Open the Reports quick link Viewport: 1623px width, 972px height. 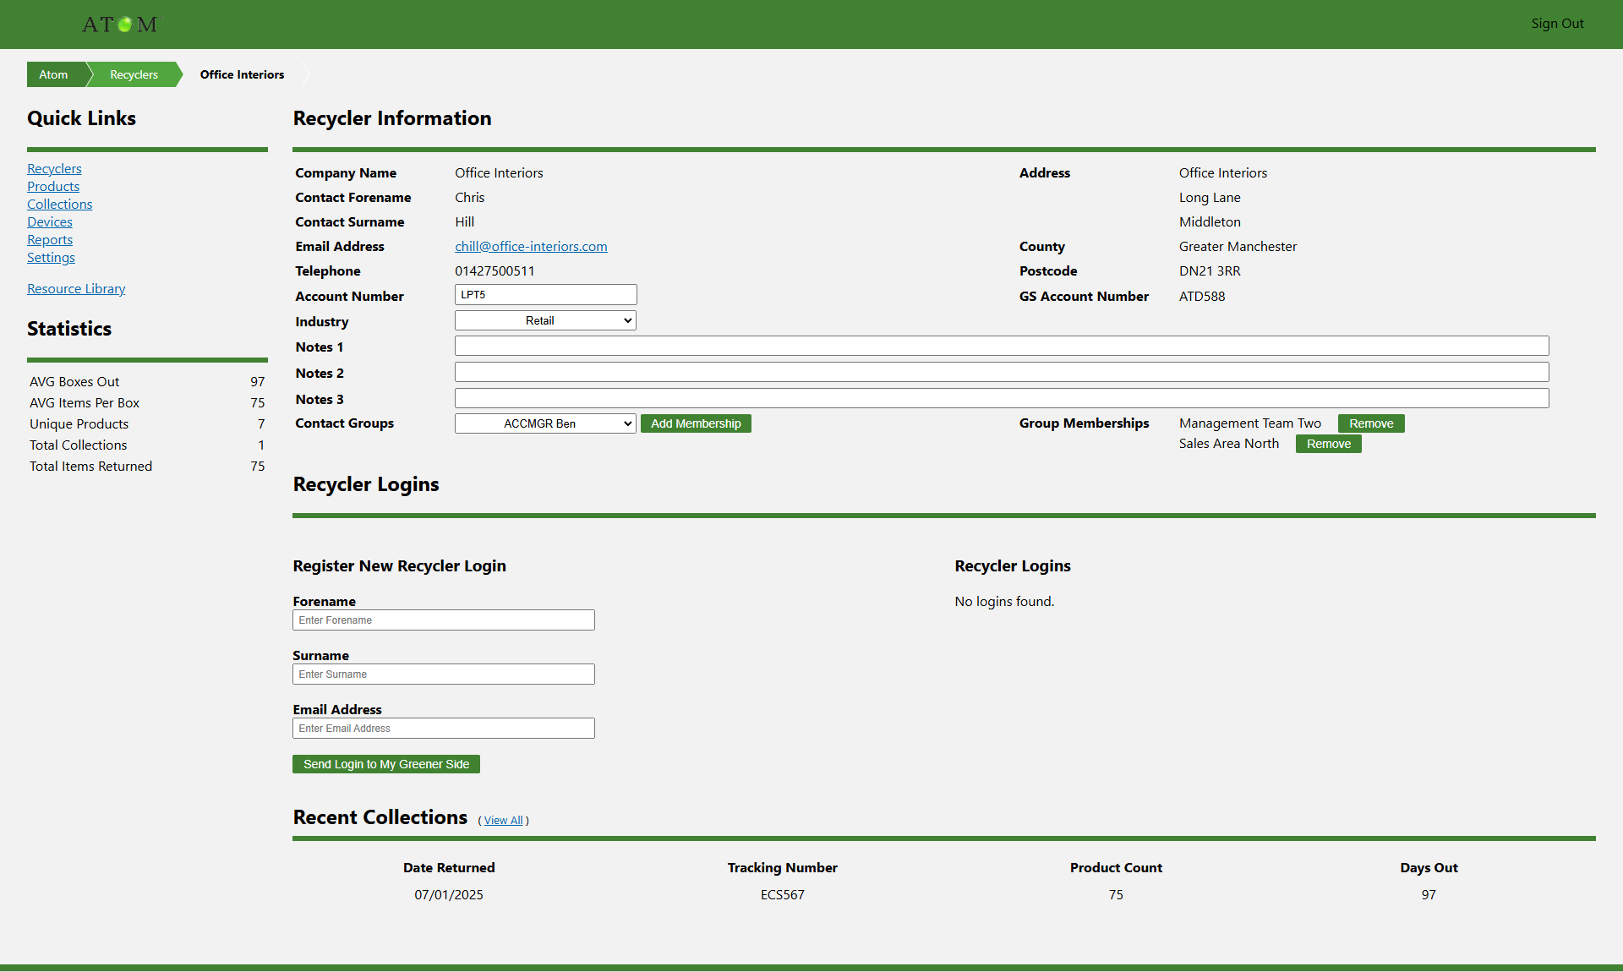[x=50, y=240]
